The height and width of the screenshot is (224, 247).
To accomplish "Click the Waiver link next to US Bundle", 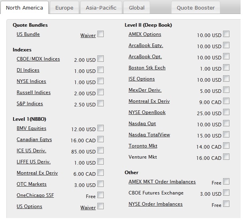I will (x=88, y=35).
